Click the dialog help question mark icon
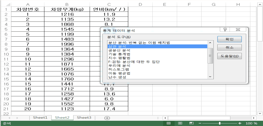This screenshot has height=126, width=263. (225, 30)
